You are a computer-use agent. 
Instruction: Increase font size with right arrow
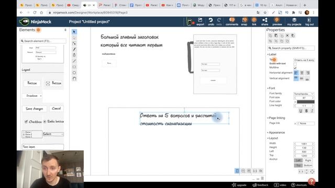[313, 98]
